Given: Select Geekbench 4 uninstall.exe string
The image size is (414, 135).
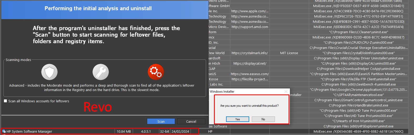Looking at the screenshot, I should 359,84.
